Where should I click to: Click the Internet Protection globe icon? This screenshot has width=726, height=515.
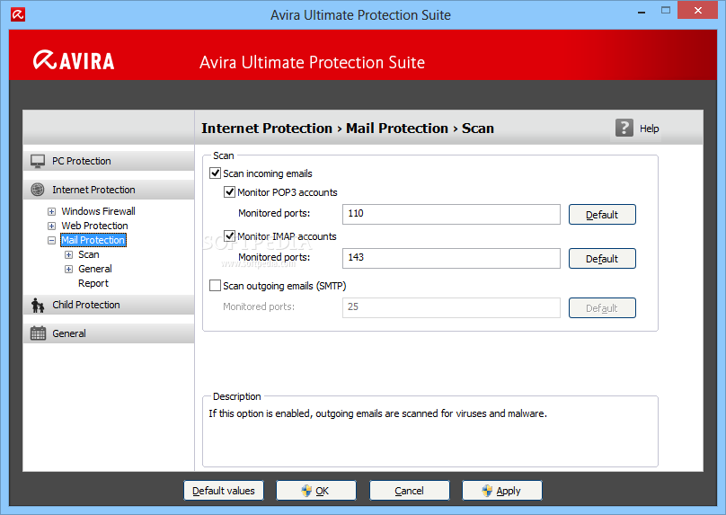38,190
